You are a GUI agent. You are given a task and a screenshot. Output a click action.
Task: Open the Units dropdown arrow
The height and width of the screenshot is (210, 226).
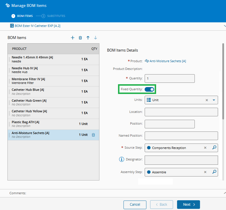214,100
